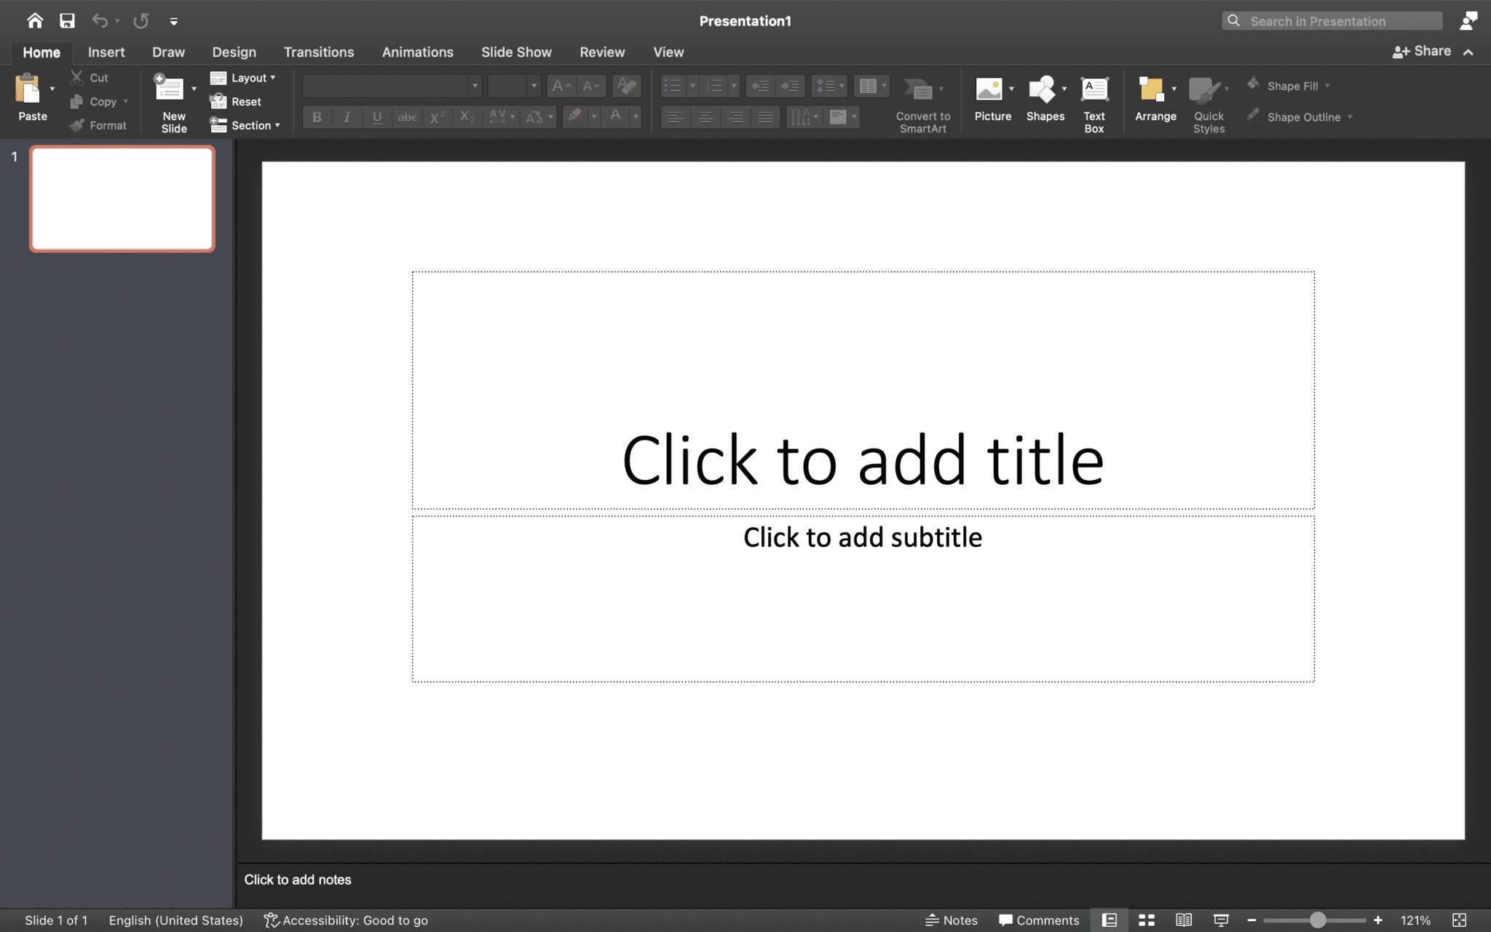This screenshot has height=932, width=1491.
Task: Click the Slide Show ribbon tab
Action: 515,52
